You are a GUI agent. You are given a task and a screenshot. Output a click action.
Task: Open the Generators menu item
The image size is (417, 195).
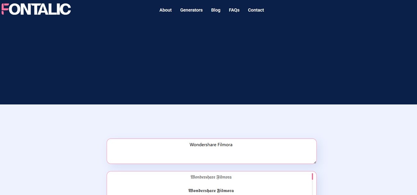(x=191, y=10)
